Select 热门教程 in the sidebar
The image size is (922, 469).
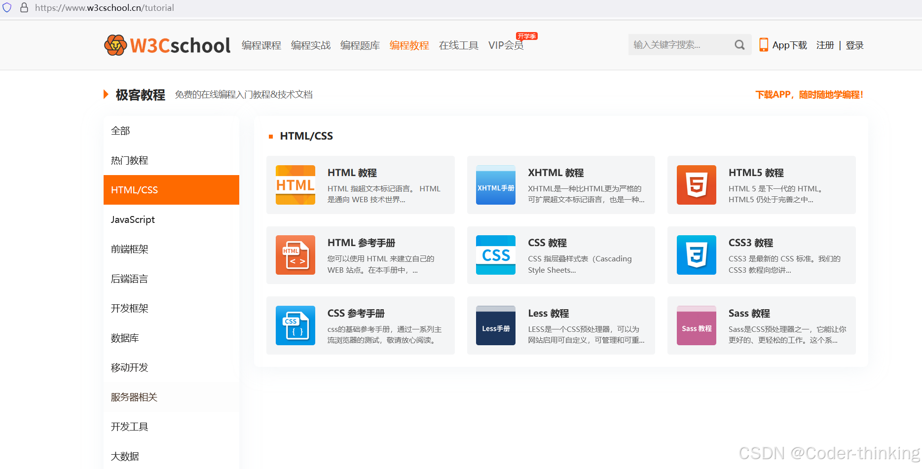(171, 160)
